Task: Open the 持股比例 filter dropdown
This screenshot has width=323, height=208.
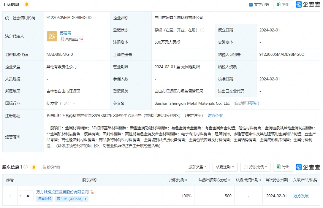Action: pos(255,167)
